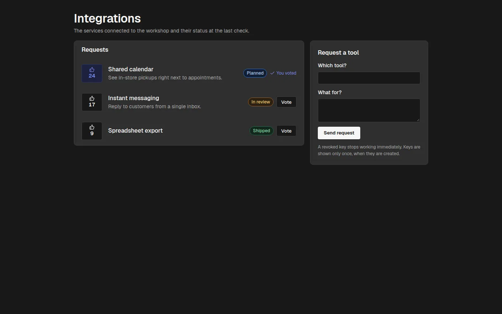Select the Spreadsheet export title
This screenshot has width=502, height=314.
[x=135, y=130]
